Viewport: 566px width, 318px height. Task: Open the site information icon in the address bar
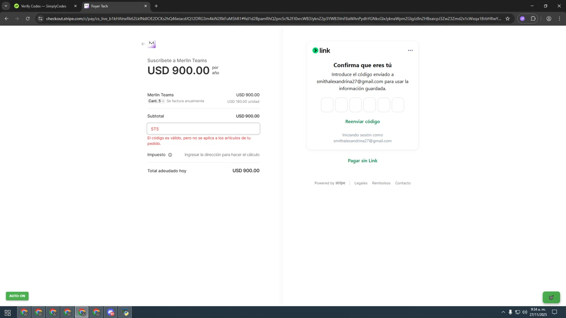[40, 18]
